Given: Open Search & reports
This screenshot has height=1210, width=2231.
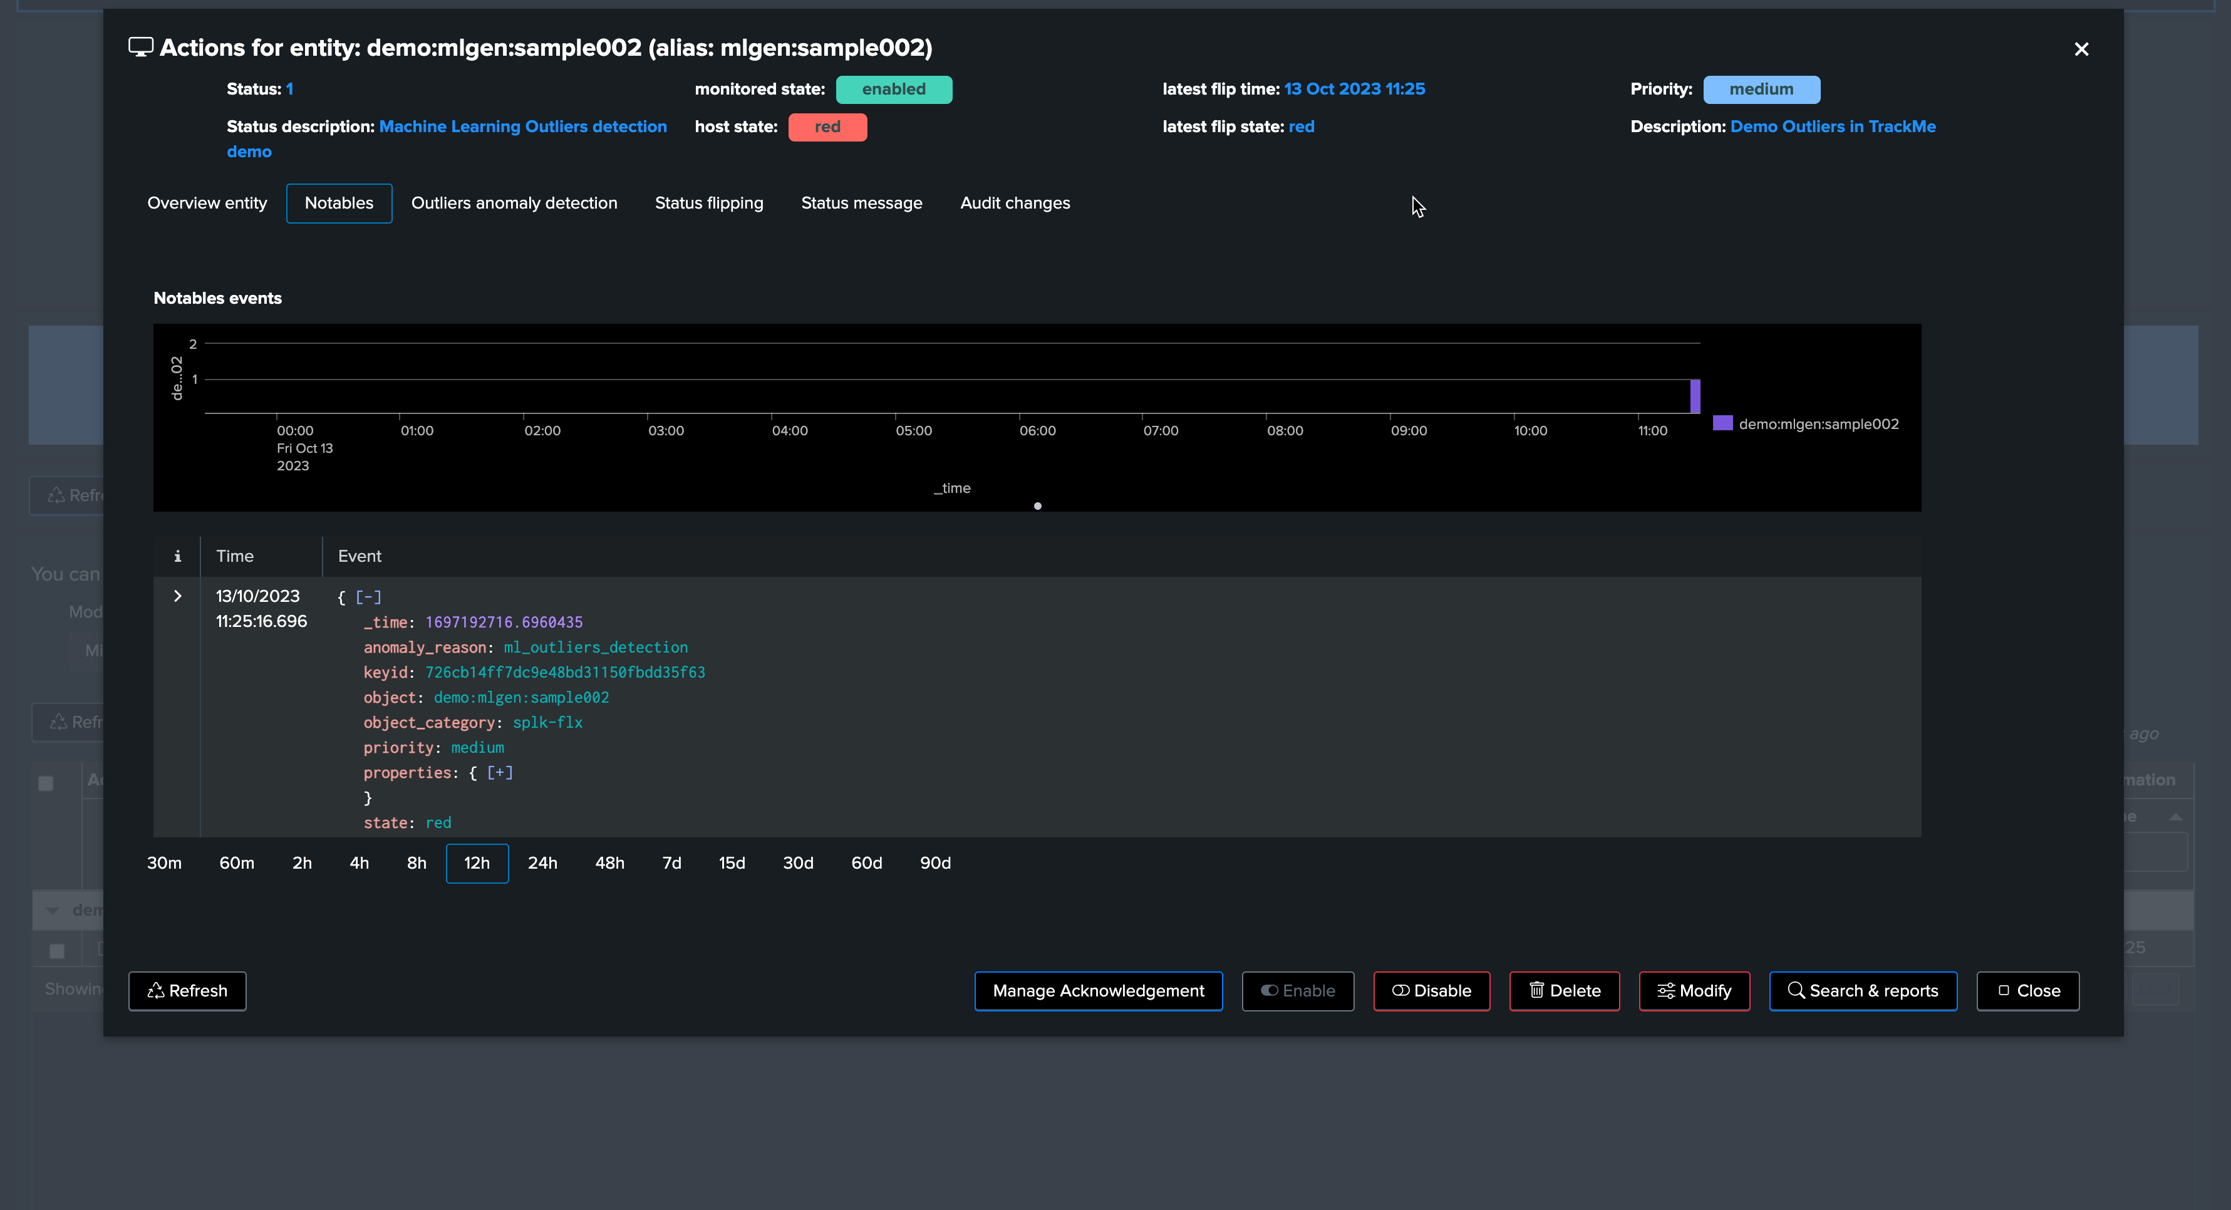Looking at the screenshot, I should click(x=1863, y=991).
